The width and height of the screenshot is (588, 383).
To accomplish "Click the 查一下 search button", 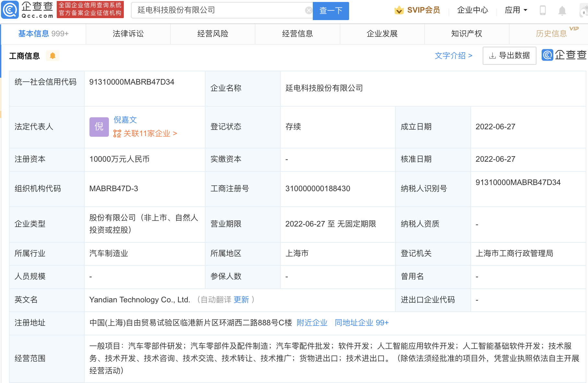I will tap(330, 10).
